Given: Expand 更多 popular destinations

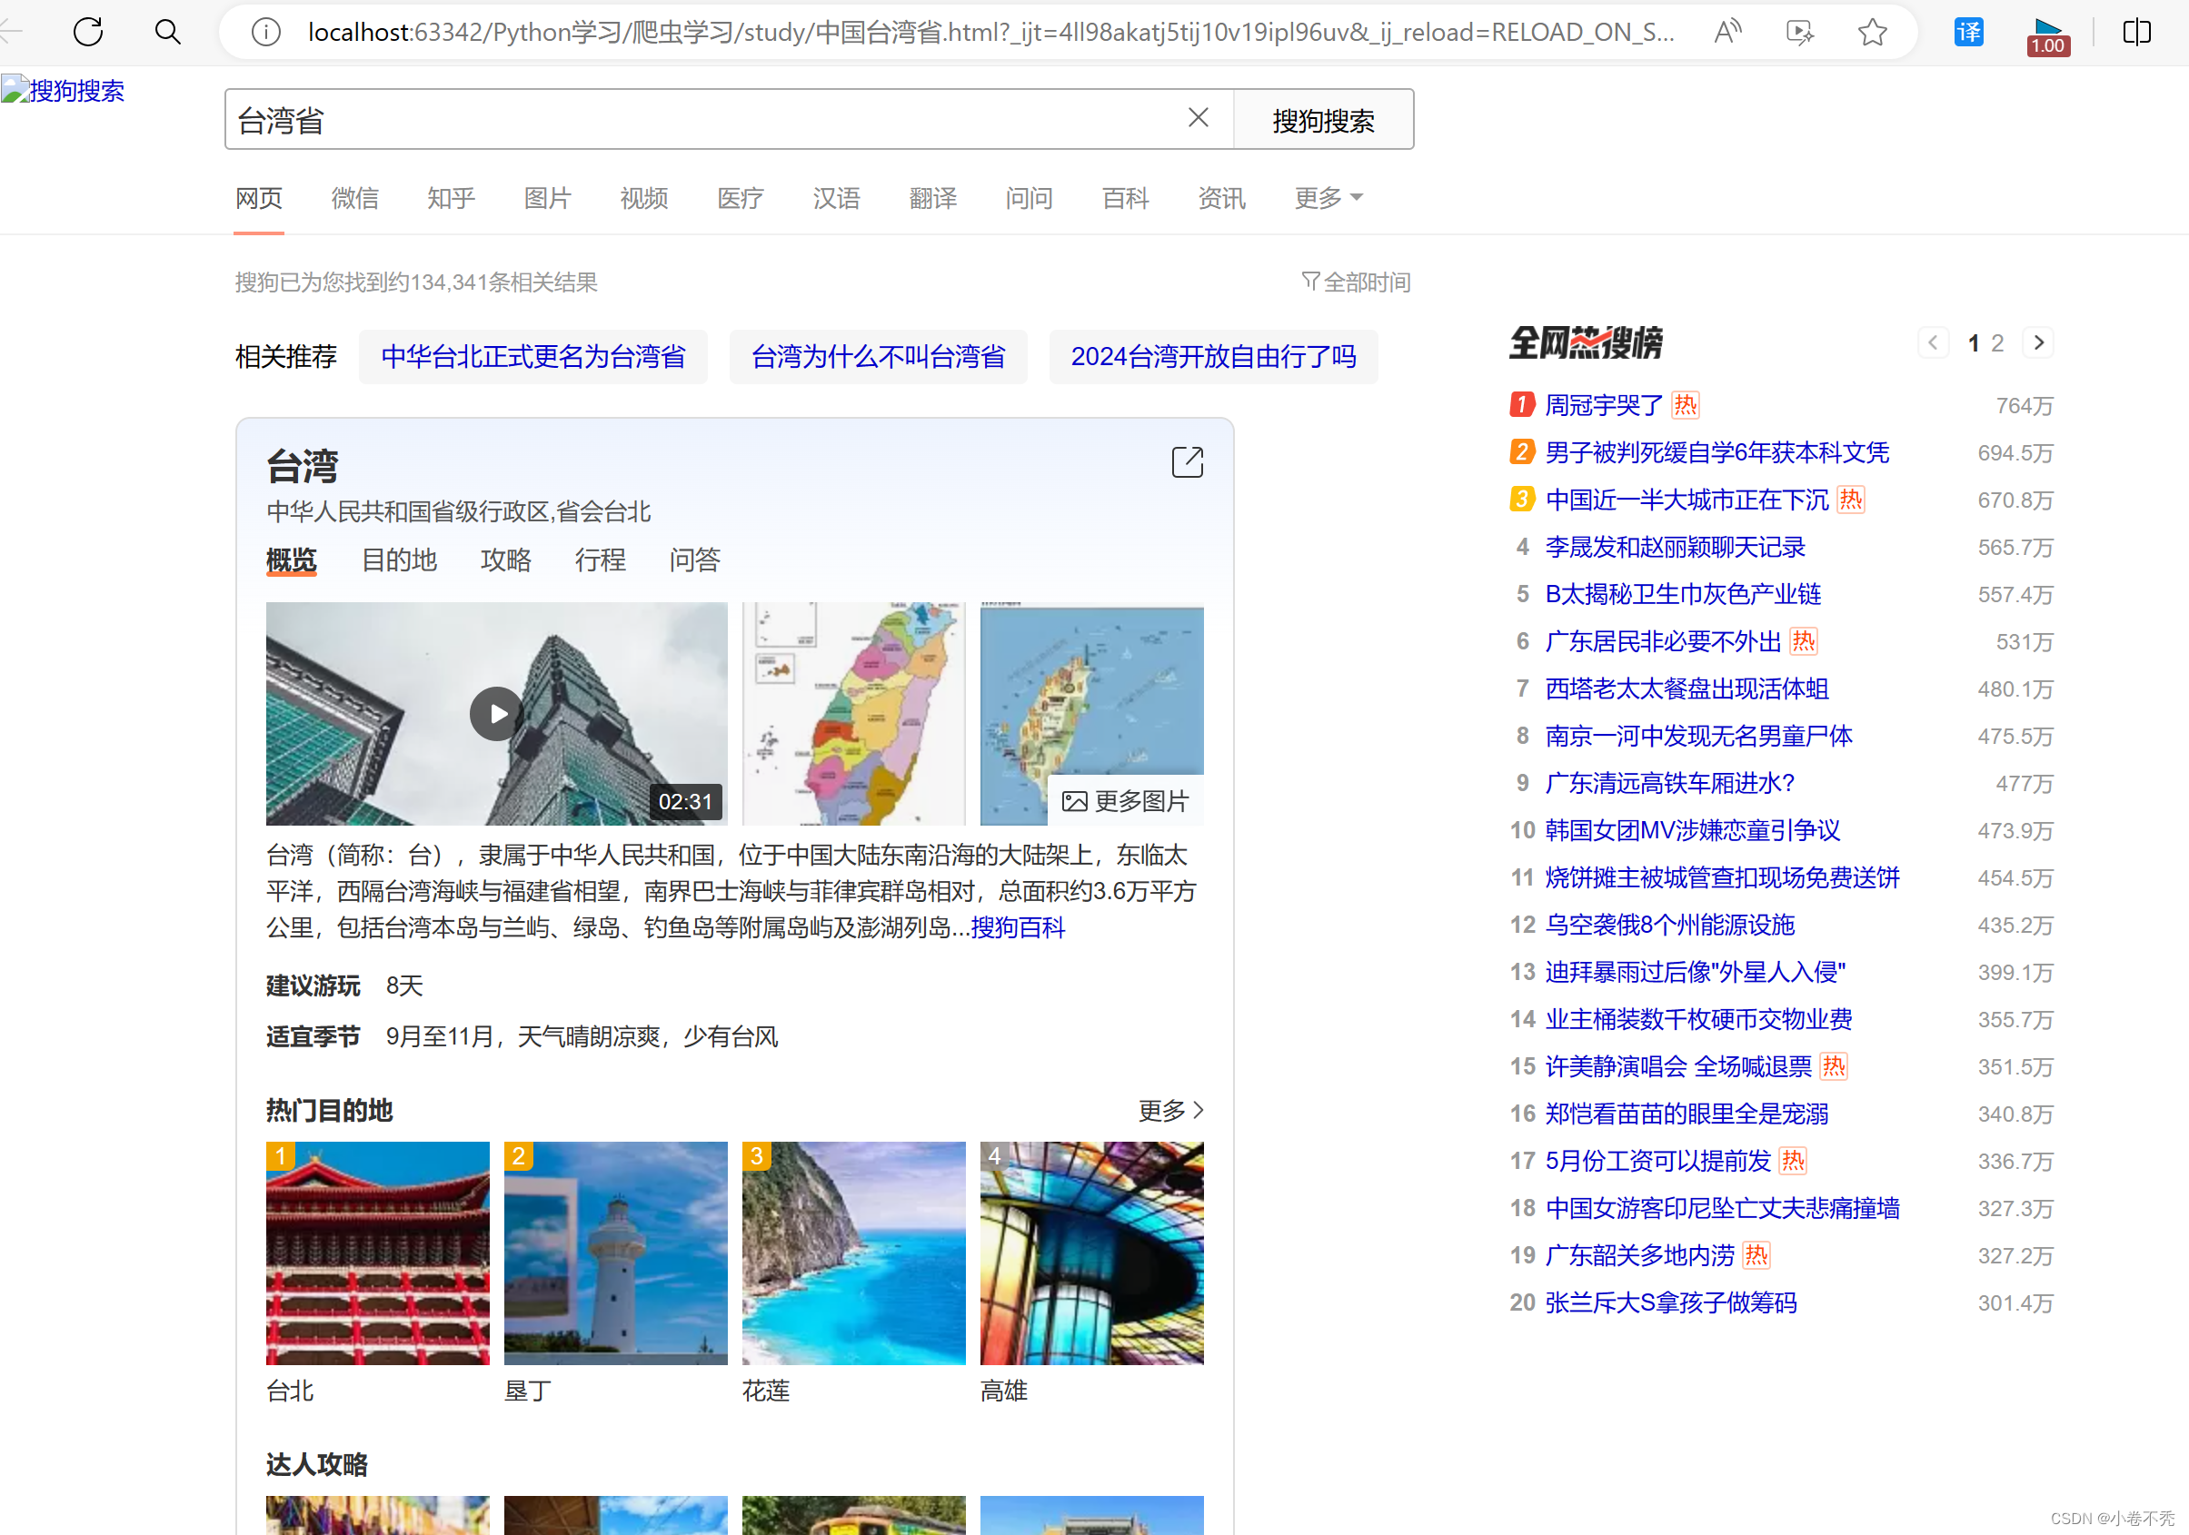Looking at the screenshot, I should [1170, 1110].
